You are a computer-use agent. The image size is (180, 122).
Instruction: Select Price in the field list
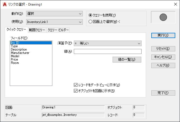14,59
